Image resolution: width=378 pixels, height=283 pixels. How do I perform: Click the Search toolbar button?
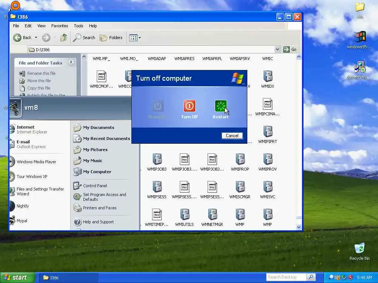click(84, 38)
